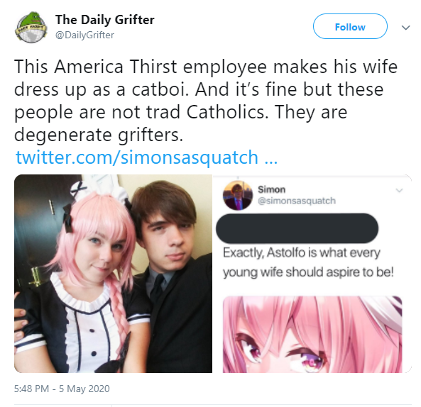Open the pink-haired anime image

[x=312, y=335]
